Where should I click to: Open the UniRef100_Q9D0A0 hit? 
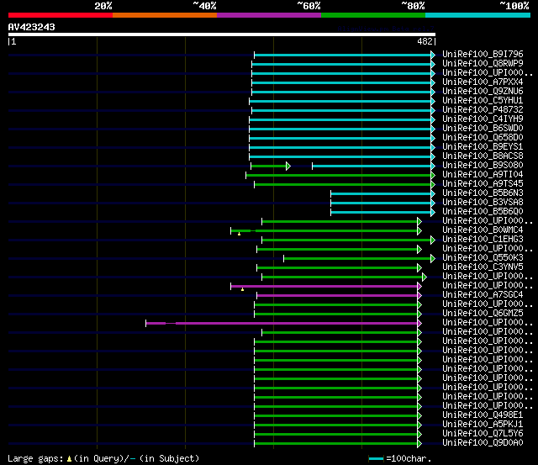[x=483, y=443]
